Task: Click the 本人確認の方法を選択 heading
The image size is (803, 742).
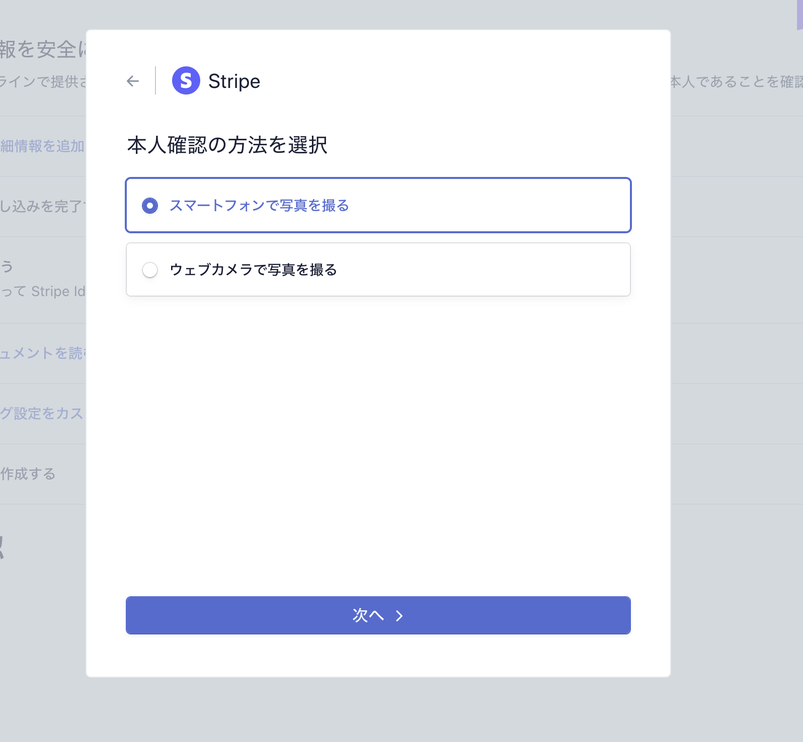Action: 227,145
